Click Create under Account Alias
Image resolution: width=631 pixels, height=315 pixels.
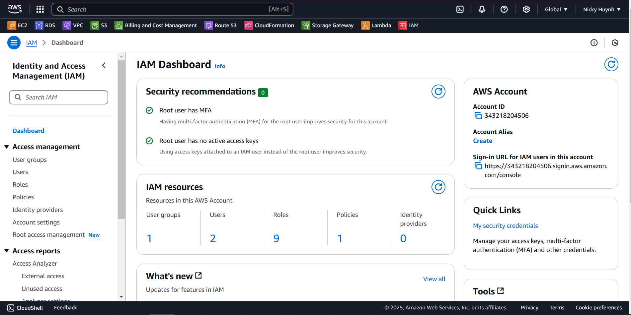[x=483, y=141]
